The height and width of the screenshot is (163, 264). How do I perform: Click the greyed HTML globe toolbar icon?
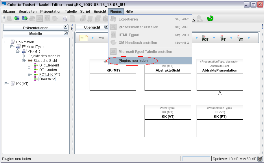[47, 18]
